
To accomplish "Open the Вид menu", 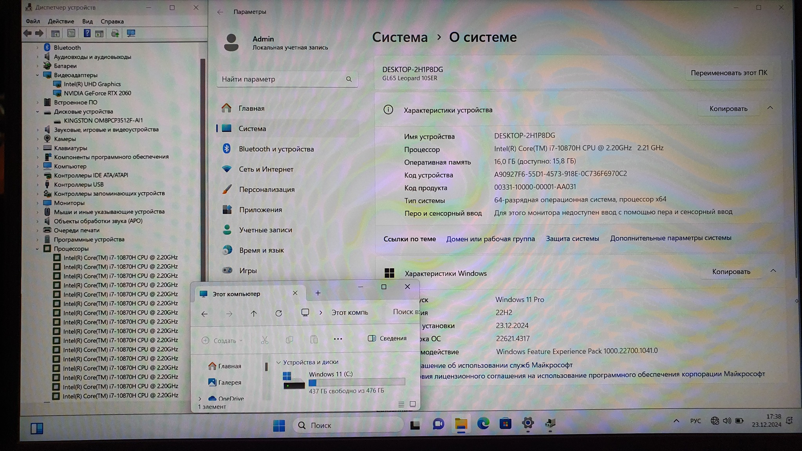I will pyautogui.click(x=87, y=22).
